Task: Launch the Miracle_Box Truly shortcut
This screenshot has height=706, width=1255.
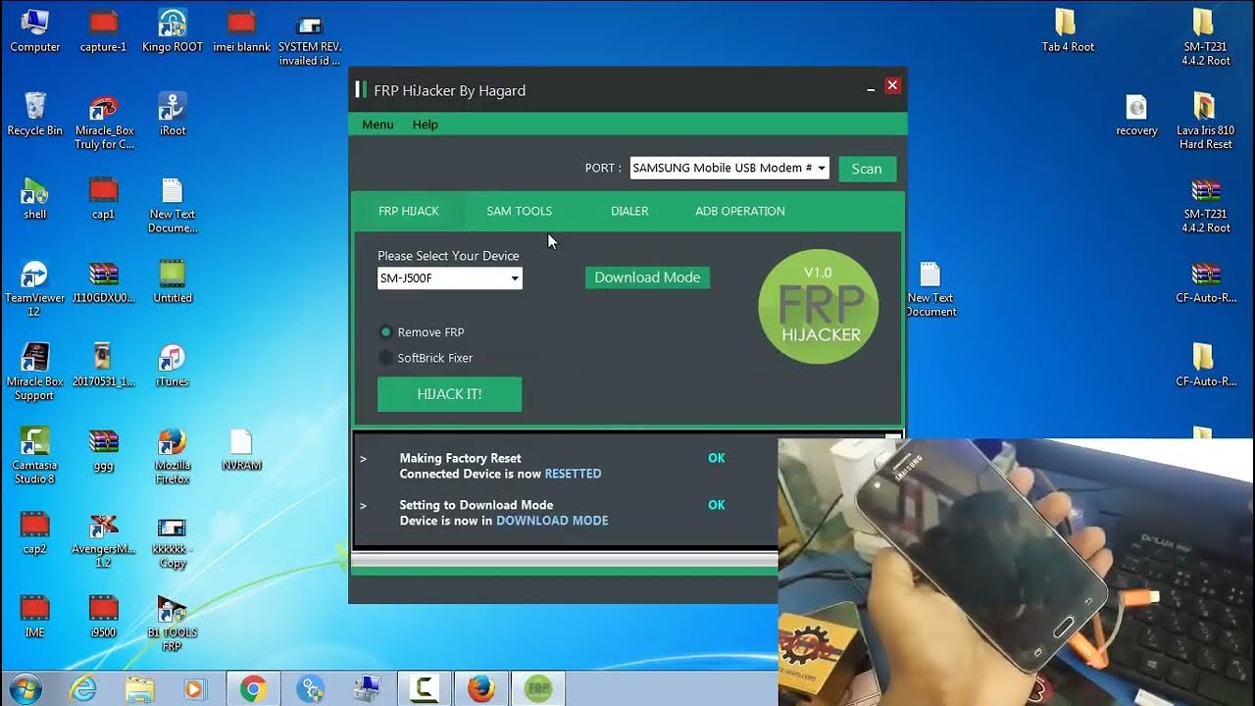Action: (x=104, y=122)
